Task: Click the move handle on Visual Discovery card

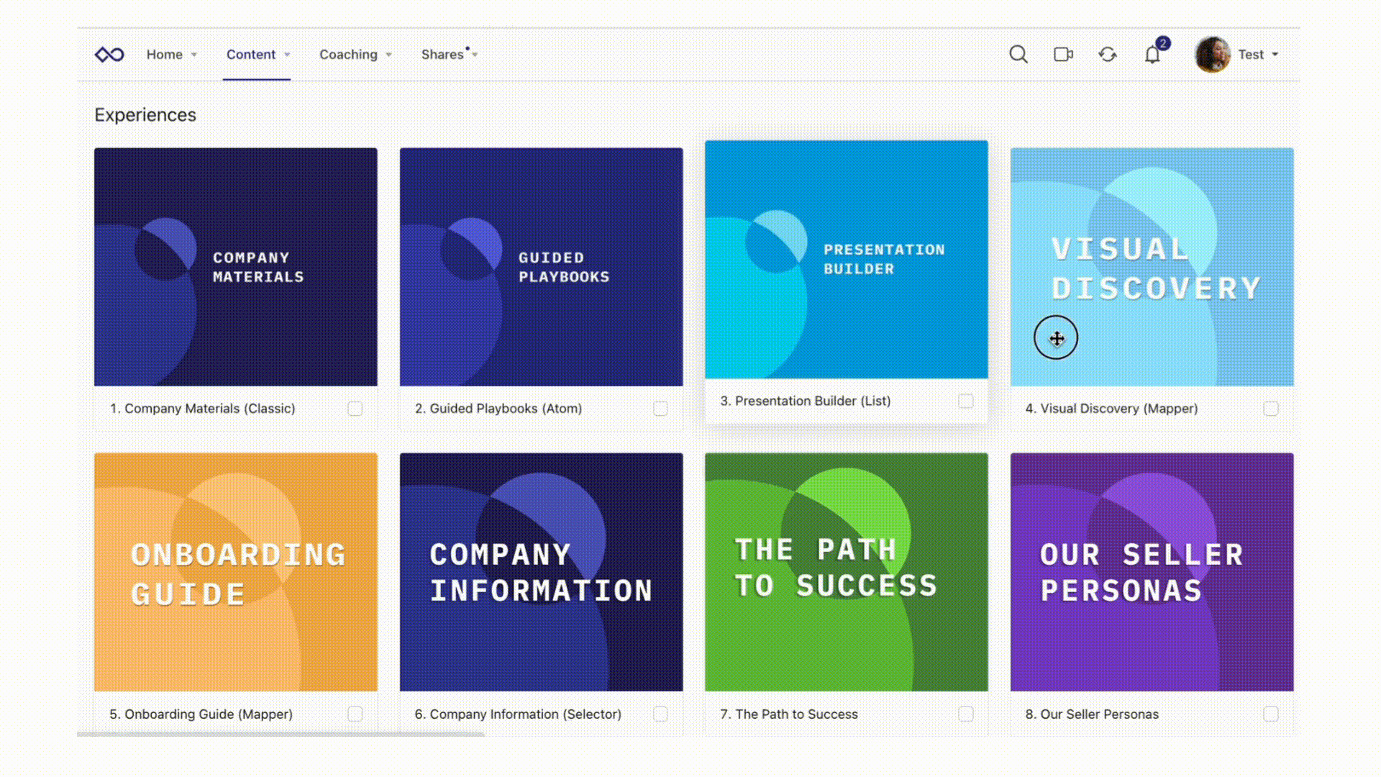Action: click(1056, 338)
